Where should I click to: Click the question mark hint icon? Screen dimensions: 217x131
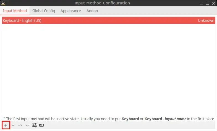point(4,119)
